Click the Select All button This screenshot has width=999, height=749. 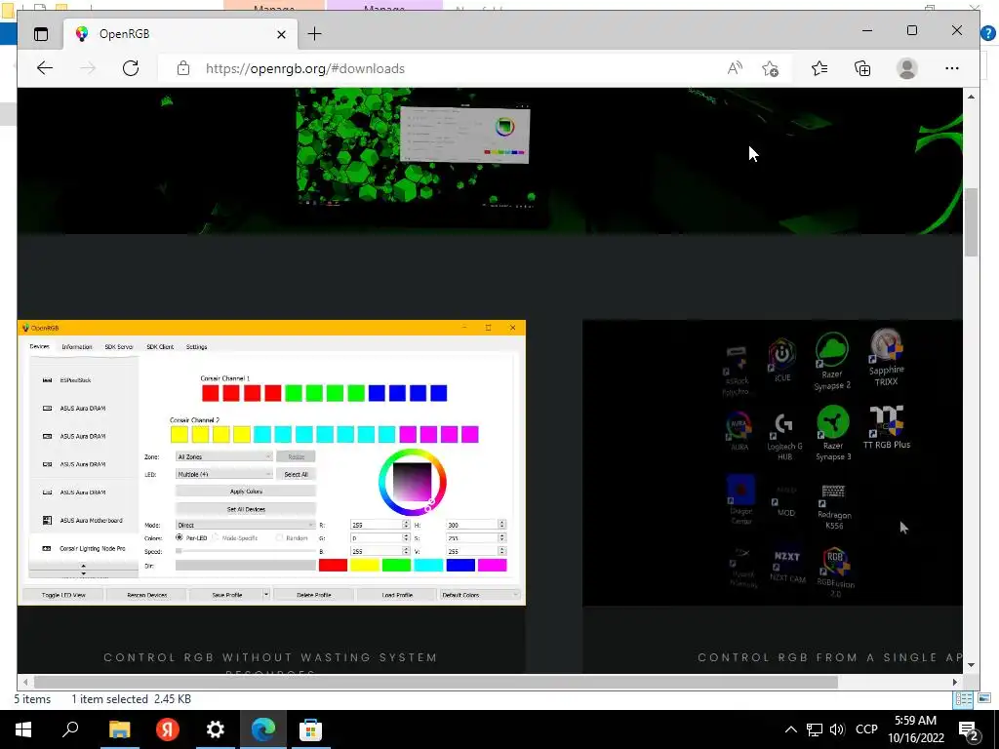[296, 475]
